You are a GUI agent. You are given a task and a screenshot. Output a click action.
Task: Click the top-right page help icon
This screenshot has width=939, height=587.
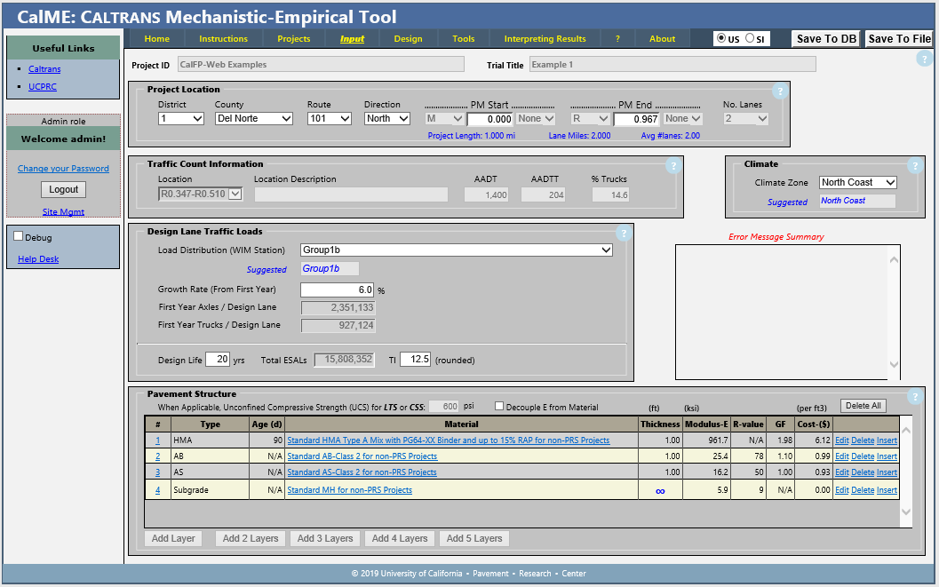924,59
